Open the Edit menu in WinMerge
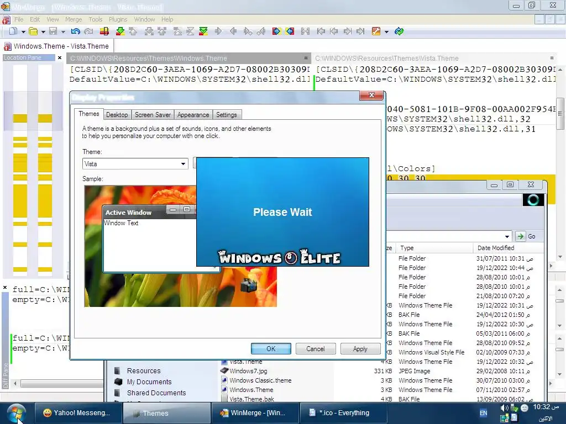 click(x=35, y=19)
